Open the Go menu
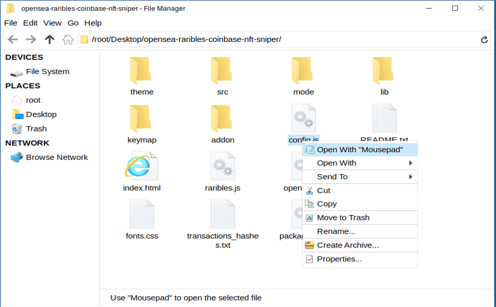The width and height of the screenshot is (496, 307). pos(73,23)
